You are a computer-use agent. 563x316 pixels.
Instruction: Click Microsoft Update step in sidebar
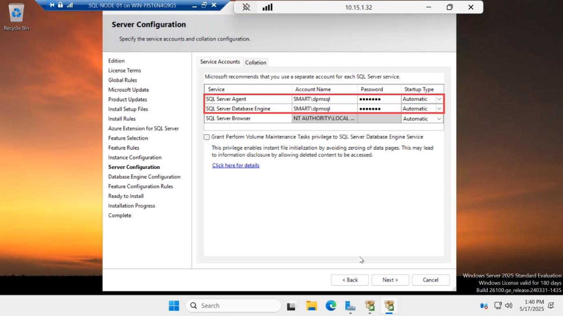tap(128, 90)
